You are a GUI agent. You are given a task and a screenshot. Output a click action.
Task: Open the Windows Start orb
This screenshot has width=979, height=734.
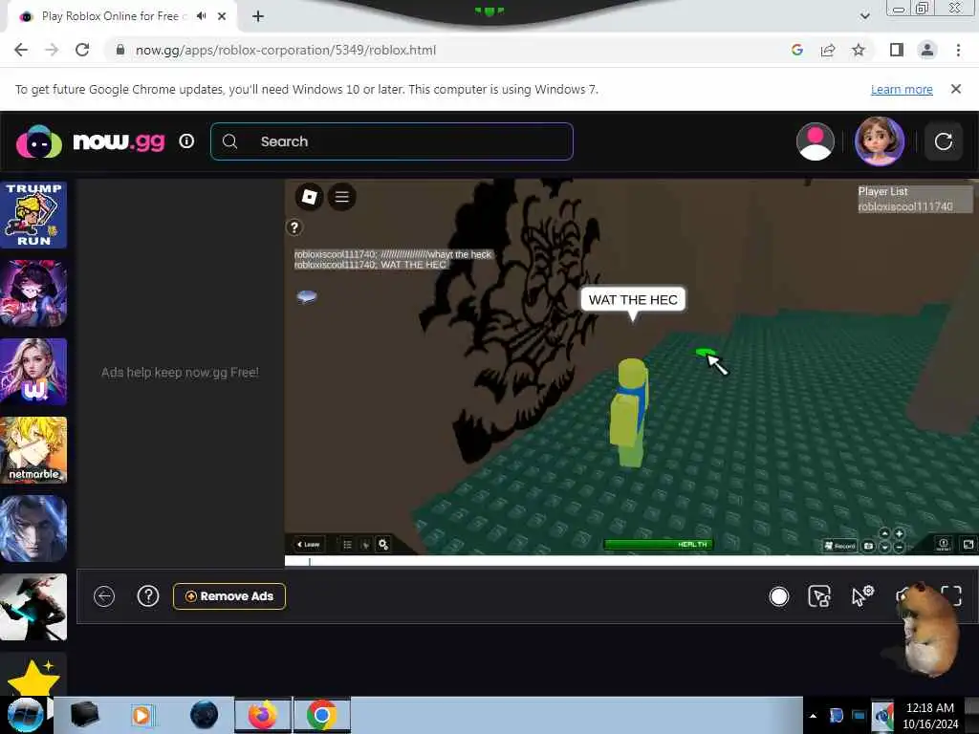(x=24, y=715)
